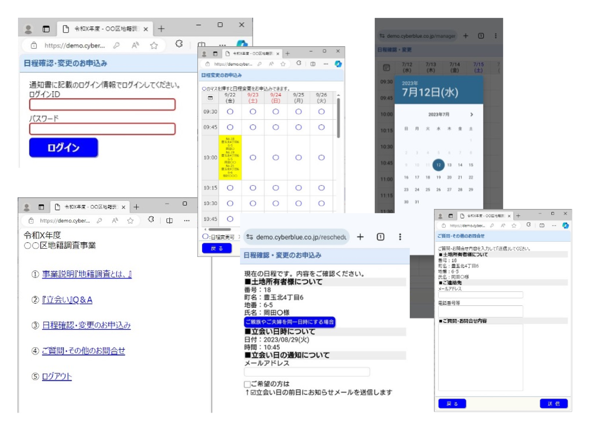
Task: Select day 19 in July calendar
Action: 438,177
